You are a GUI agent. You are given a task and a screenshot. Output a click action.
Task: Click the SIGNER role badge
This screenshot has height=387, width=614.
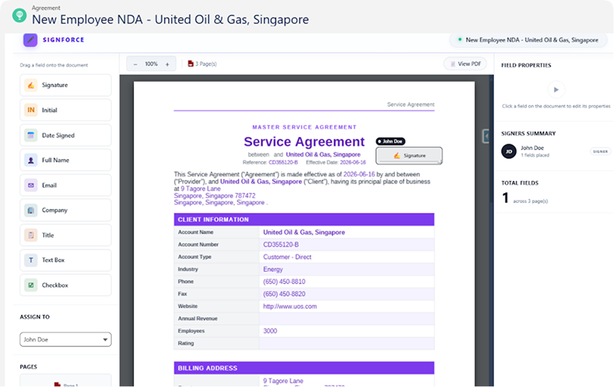(x=600, y=151)
